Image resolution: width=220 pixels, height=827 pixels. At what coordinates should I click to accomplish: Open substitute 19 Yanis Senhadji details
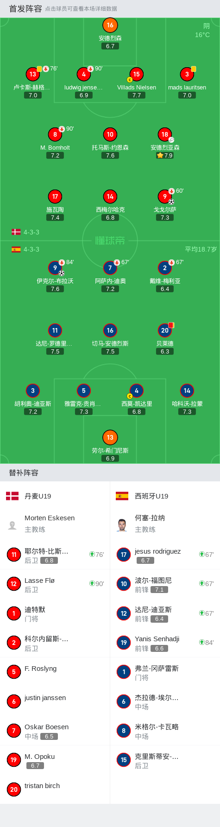click(x=165, y=643)
